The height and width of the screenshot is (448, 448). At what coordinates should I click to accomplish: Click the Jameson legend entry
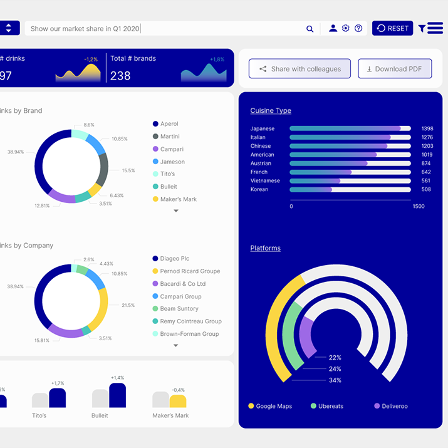coord(169,162)
